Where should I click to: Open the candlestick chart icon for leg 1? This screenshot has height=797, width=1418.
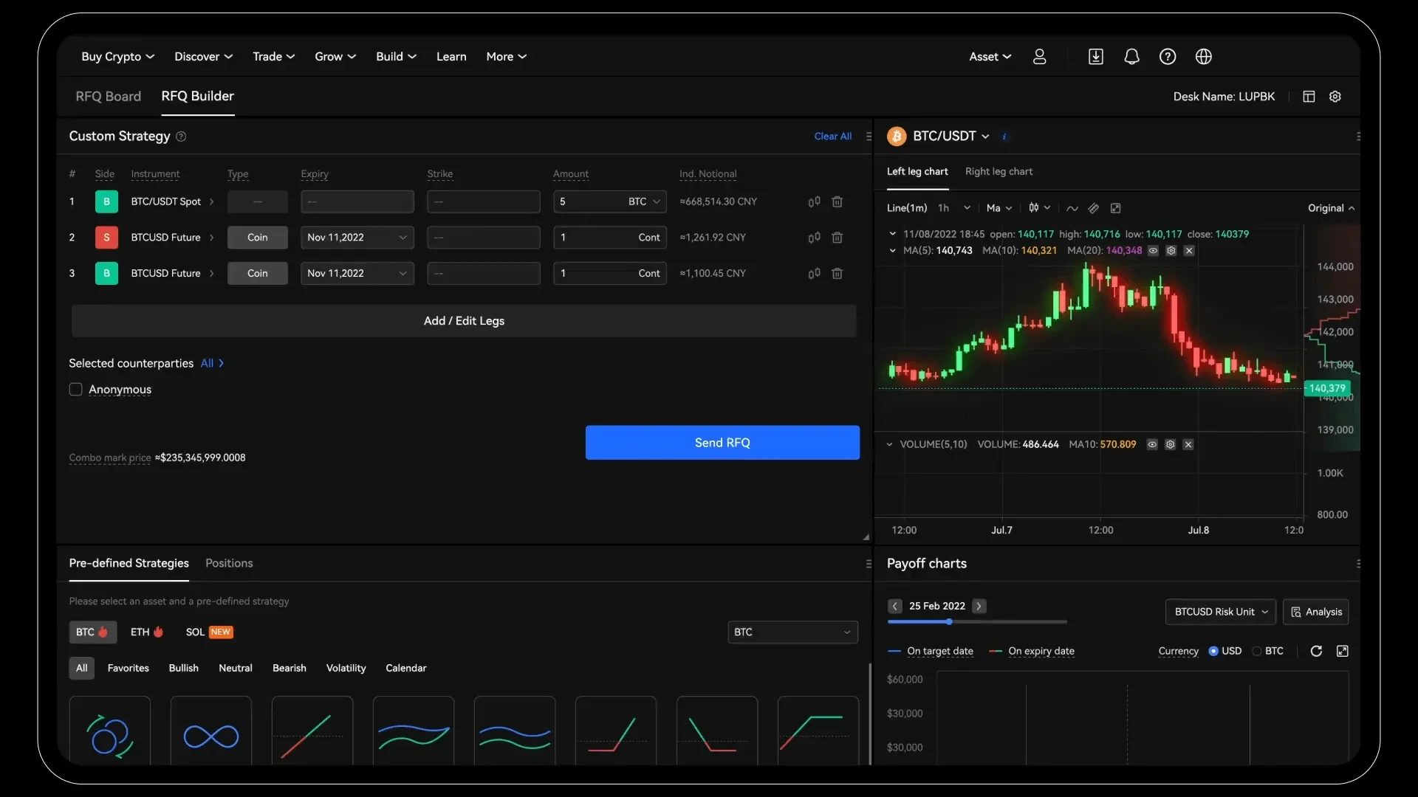(x=814, y=201)
